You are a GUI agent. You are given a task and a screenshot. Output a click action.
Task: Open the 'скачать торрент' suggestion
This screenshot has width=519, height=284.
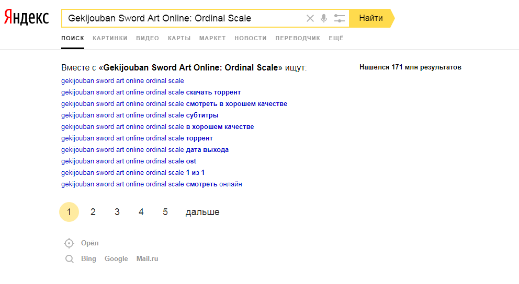pyautogui.click(x=151, y=92)
